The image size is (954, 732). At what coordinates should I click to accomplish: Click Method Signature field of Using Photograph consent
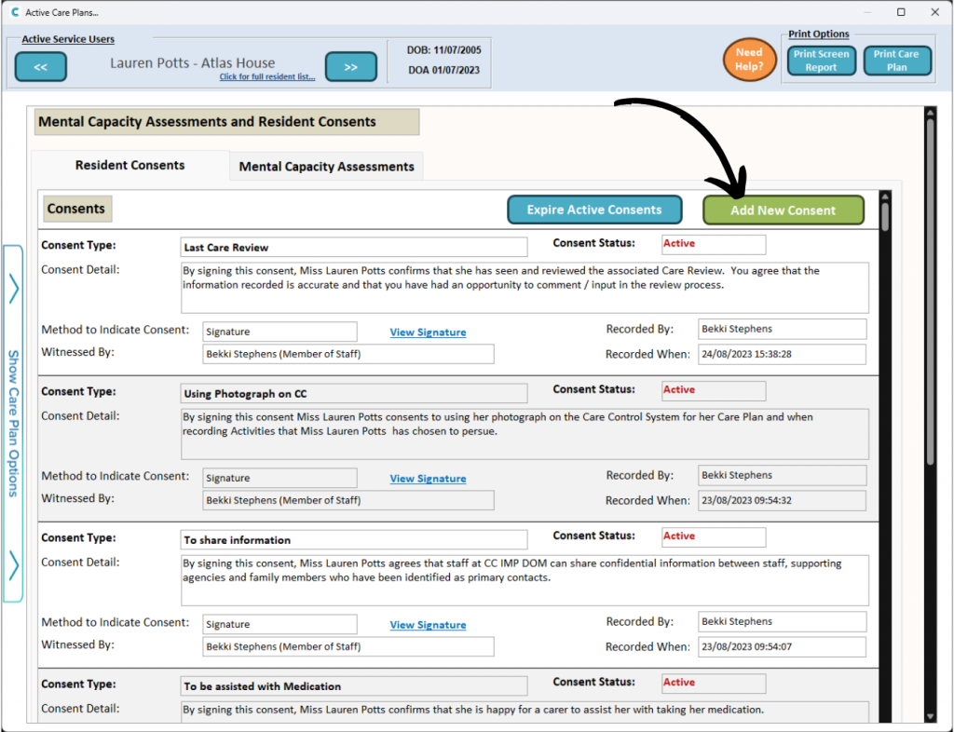coord(279,479)
